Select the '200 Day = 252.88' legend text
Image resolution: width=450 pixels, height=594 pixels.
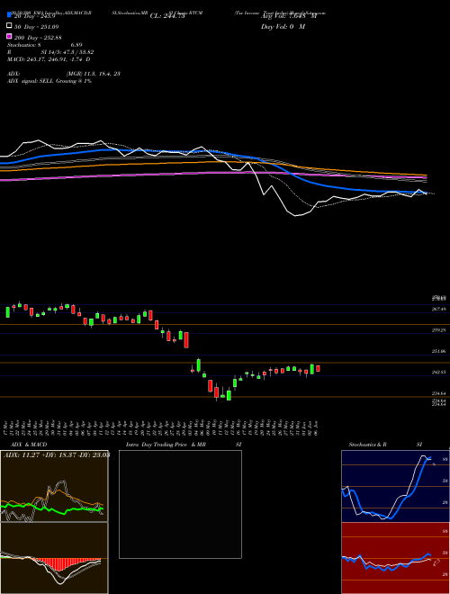(39, 37)
